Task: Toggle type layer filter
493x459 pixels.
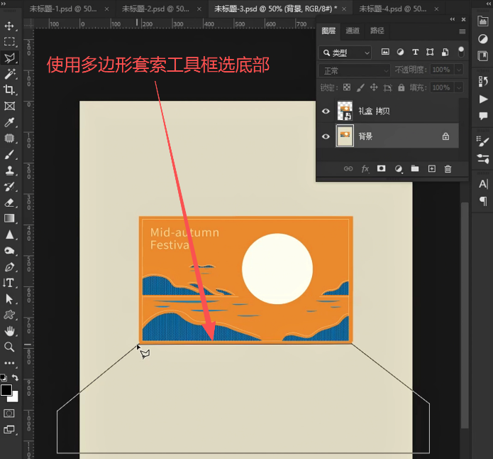Action: pyautogui.click(x=415, y=52)
